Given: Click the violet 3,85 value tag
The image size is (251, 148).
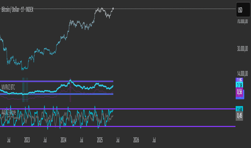Looking at the screenshot, I should [239, 80].
